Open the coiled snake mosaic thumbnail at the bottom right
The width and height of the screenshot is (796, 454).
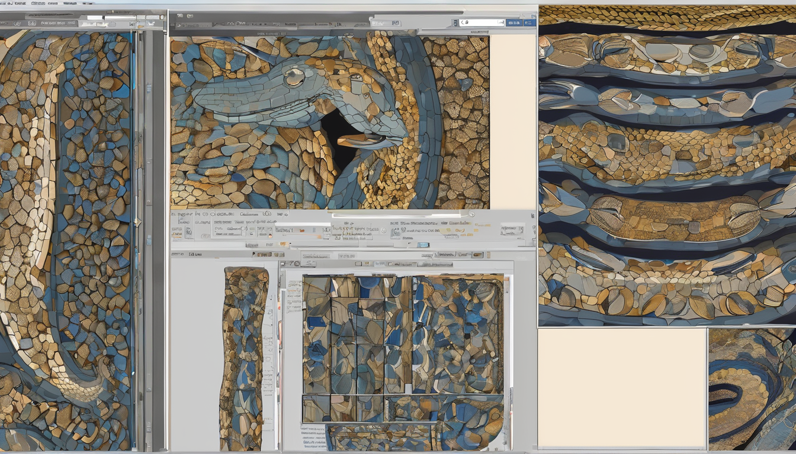point(752,388)
